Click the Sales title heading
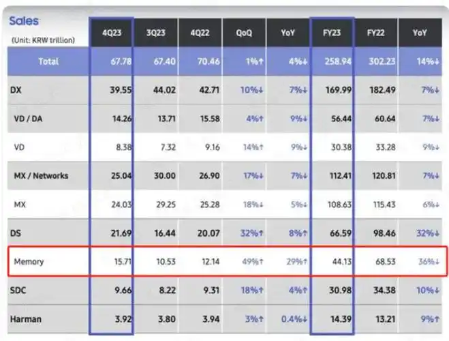 pyautogui.click(x=24, y=21)
